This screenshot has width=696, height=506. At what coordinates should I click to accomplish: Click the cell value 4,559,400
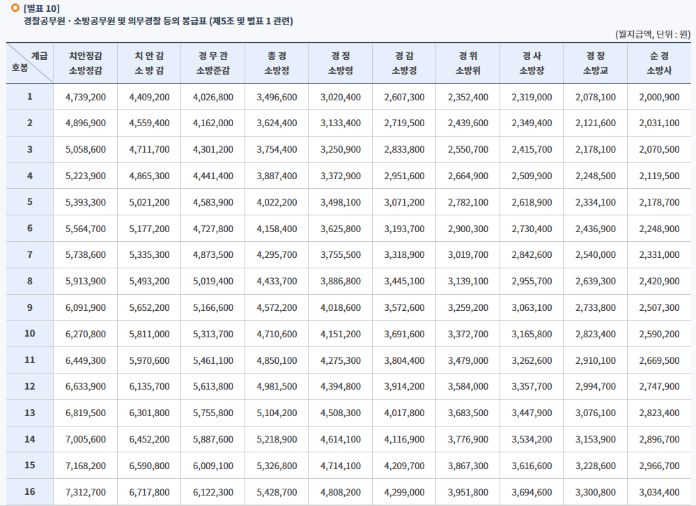[149, 123]
